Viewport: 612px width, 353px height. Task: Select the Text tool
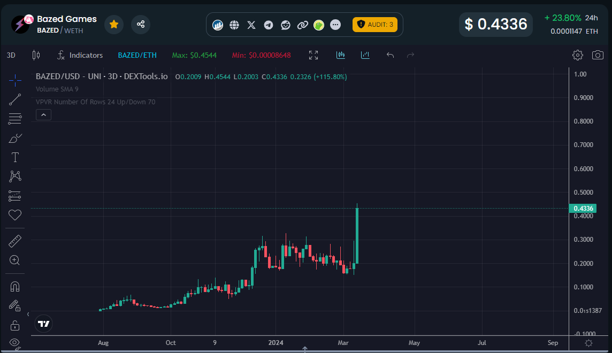15,157
